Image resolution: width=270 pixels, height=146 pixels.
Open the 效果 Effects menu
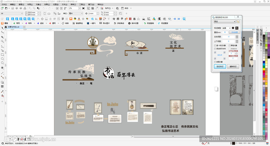coord(46,4)
